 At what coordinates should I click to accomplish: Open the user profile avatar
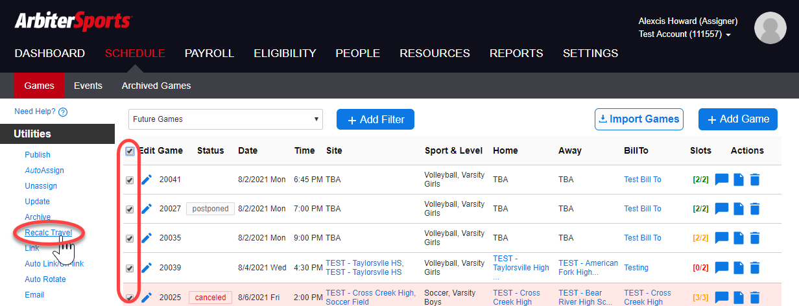pos(770,28)
